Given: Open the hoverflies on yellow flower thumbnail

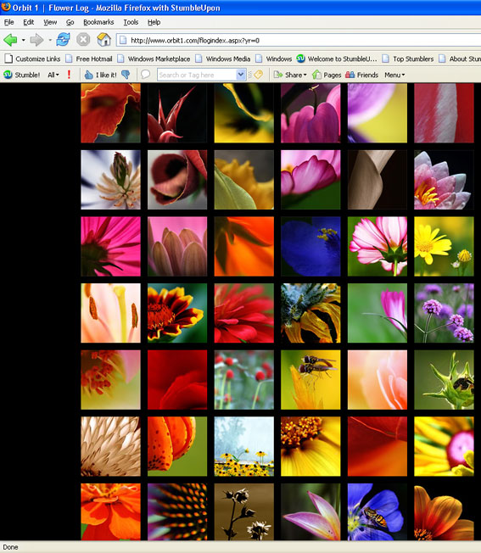Looking at the screenshot, I should [x=310, y=379].
